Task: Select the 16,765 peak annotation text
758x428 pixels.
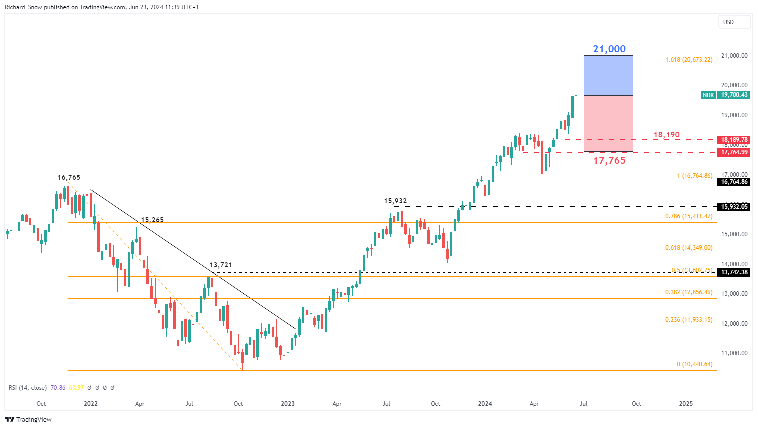Action: [69, 177]
